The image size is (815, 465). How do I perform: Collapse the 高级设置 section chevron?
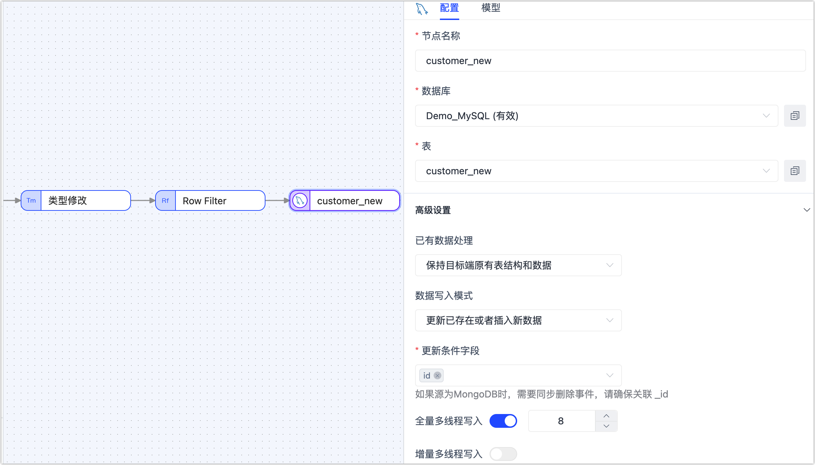pyautogui.click(x=807, y=210)
